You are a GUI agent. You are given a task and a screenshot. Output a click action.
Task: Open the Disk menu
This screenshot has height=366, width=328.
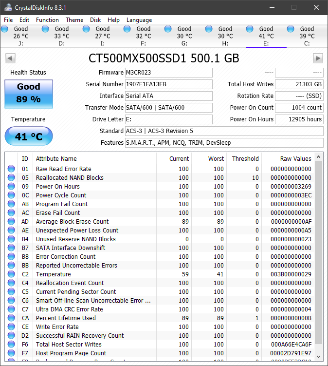coord(95,20)
